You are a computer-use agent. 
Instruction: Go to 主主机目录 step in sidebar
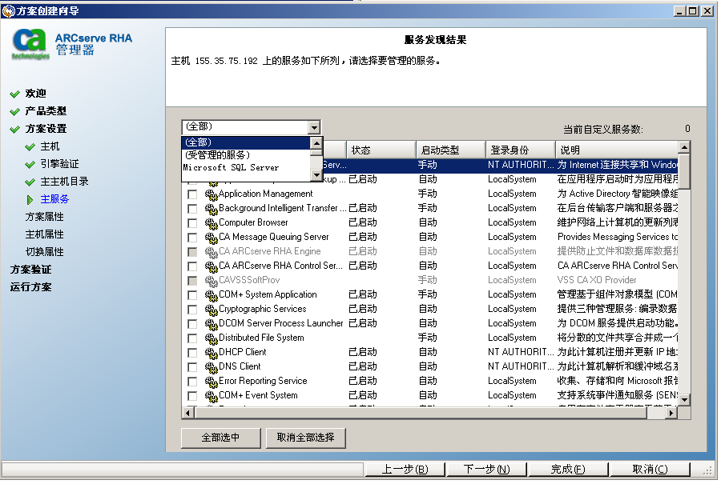coord(65,182)
